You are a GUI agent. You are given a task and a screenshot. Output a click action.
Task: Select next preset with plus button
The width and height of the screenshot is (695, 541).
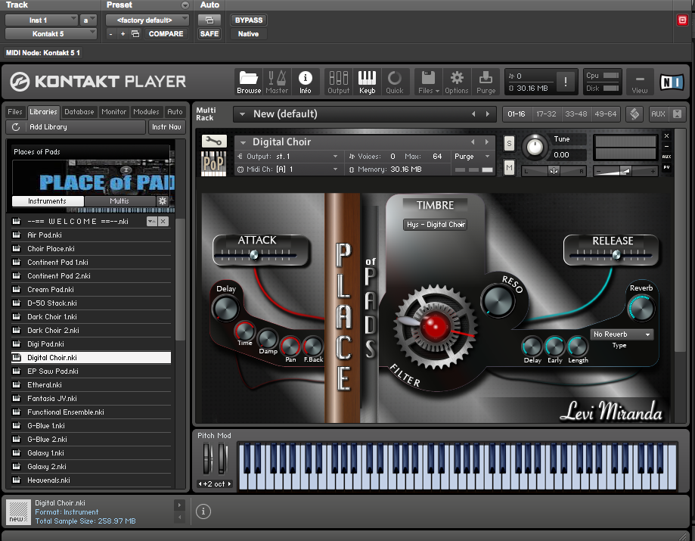tap(123, 34)
